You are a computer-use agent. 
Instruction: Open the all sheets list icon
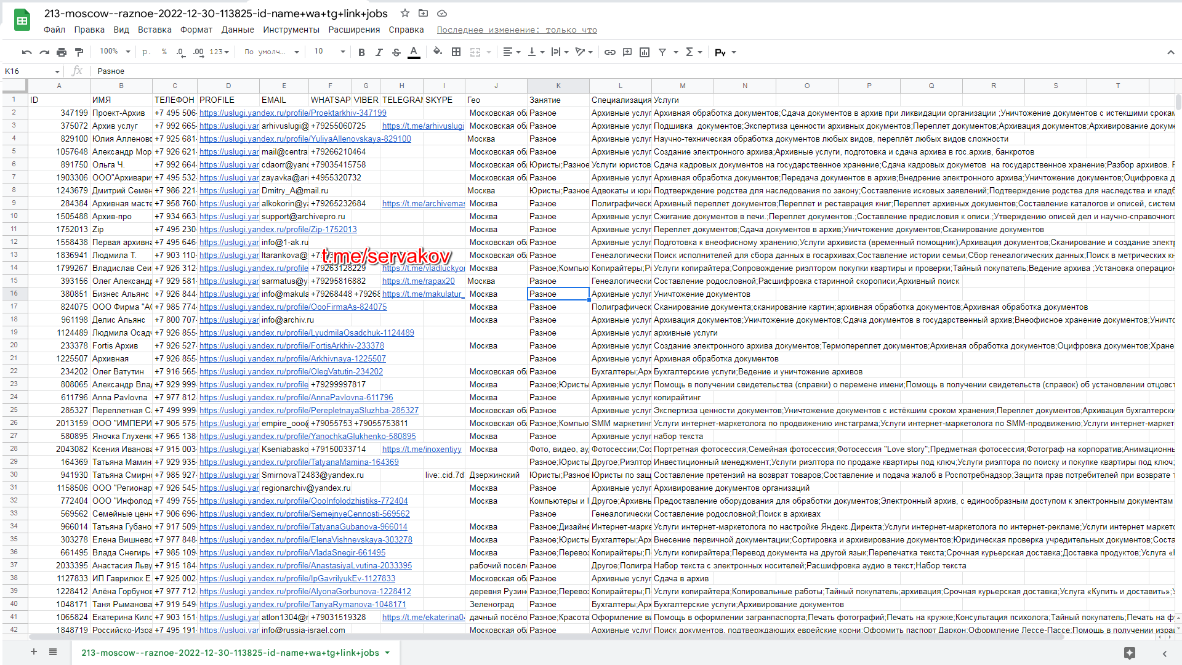click(53, 652)
